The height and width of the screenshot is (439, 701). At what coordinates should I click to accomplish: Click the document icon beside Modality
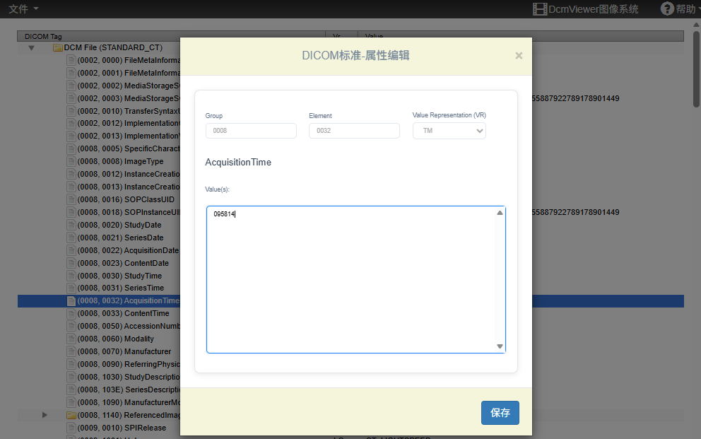point(71,339)
